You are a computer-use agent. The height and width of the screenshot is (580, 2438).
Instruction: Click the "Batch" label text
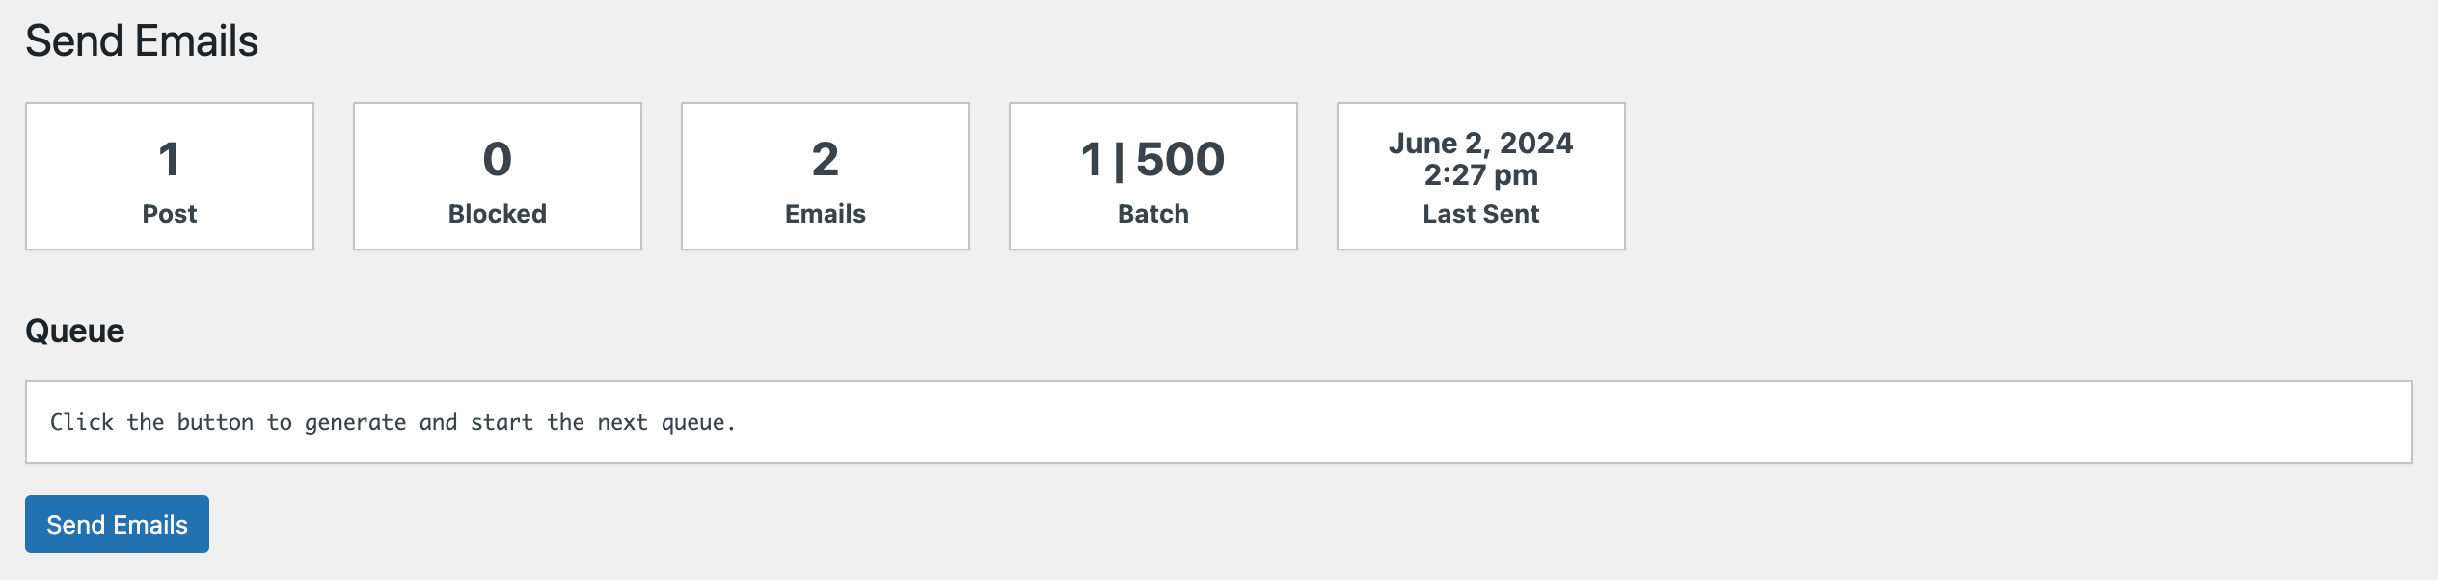1153,214
